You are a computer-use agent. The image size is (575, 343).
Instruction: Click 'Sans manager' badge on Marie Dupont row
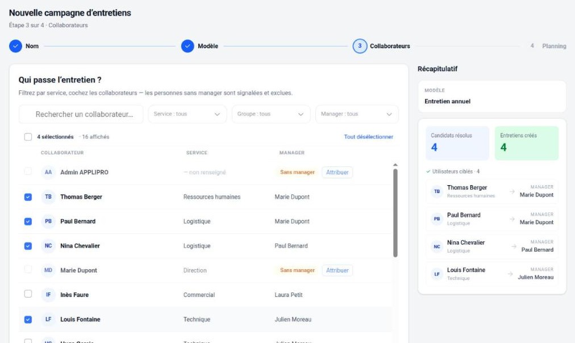[x=297, y=270]
